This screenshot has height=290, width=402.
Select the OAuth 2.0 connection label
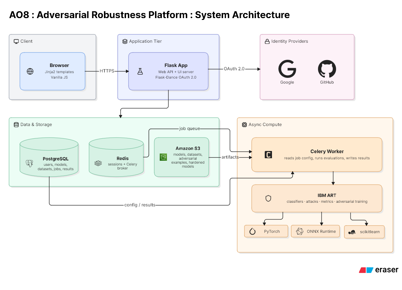tap(234, 69)
